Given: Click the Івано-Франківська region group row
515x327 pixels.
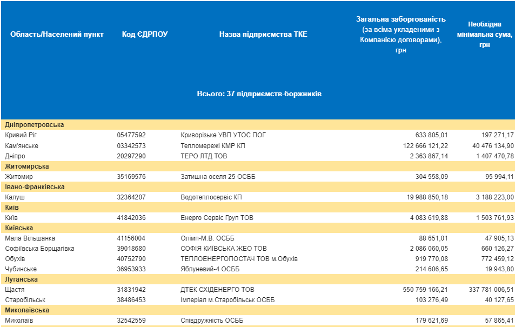Looking at the screenshot, I should pyautogui.click(x=35, y=187).
